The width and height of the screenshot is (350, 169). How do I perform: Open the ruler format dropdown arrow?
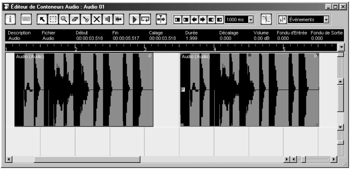point(341,47)
